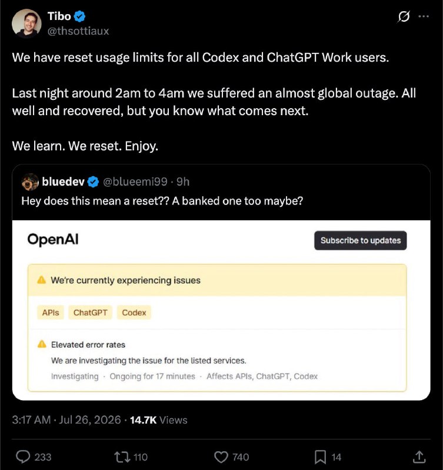Select the APIs service tag
Image resolution: width=443 pixels, height=470 pixels.
[x=51, y=313]
